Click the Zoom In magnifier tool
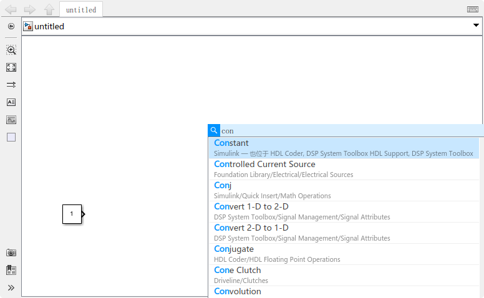Viewport: 484px width, 298px height. point(11,50)
